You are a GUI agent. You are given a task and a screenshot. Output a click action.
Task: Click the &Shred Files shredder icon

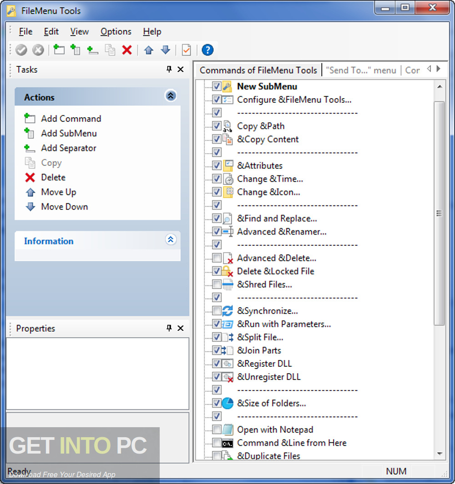click(x=228, y=284)
